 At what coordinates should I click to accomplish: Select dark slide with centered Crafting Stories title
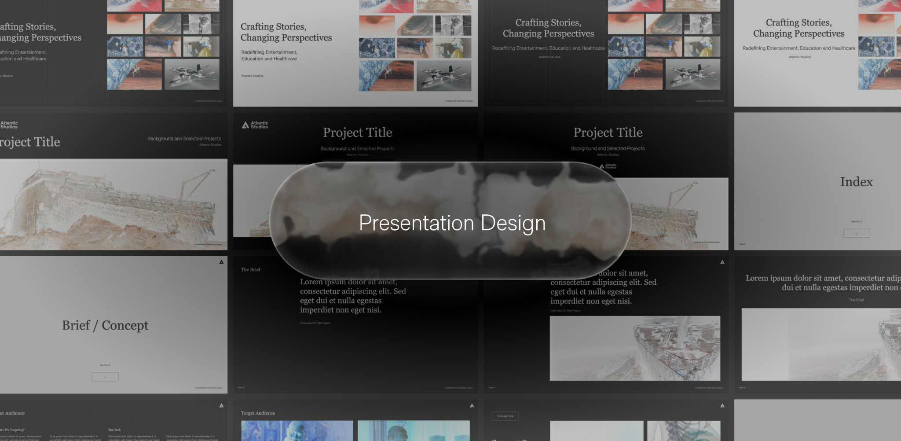[606, 53]
